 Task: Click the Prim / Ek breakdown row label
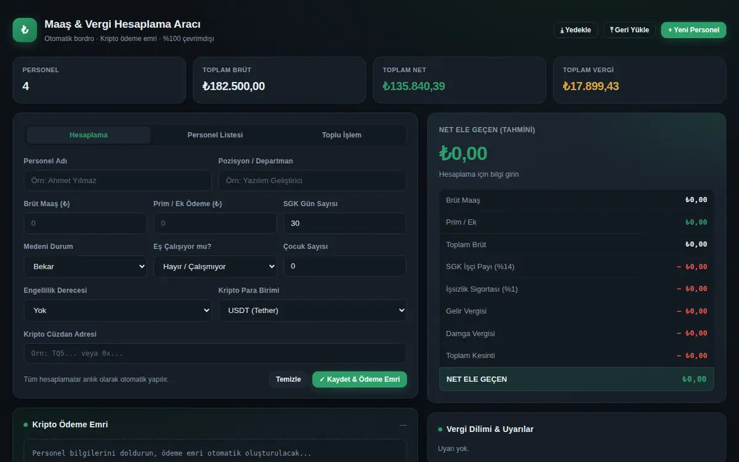coord(461,222)
